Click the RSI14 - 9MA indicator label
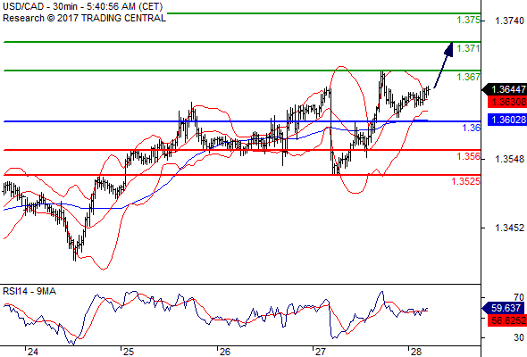The width and height of the screenshot is (527, 357). click(29, 291)
